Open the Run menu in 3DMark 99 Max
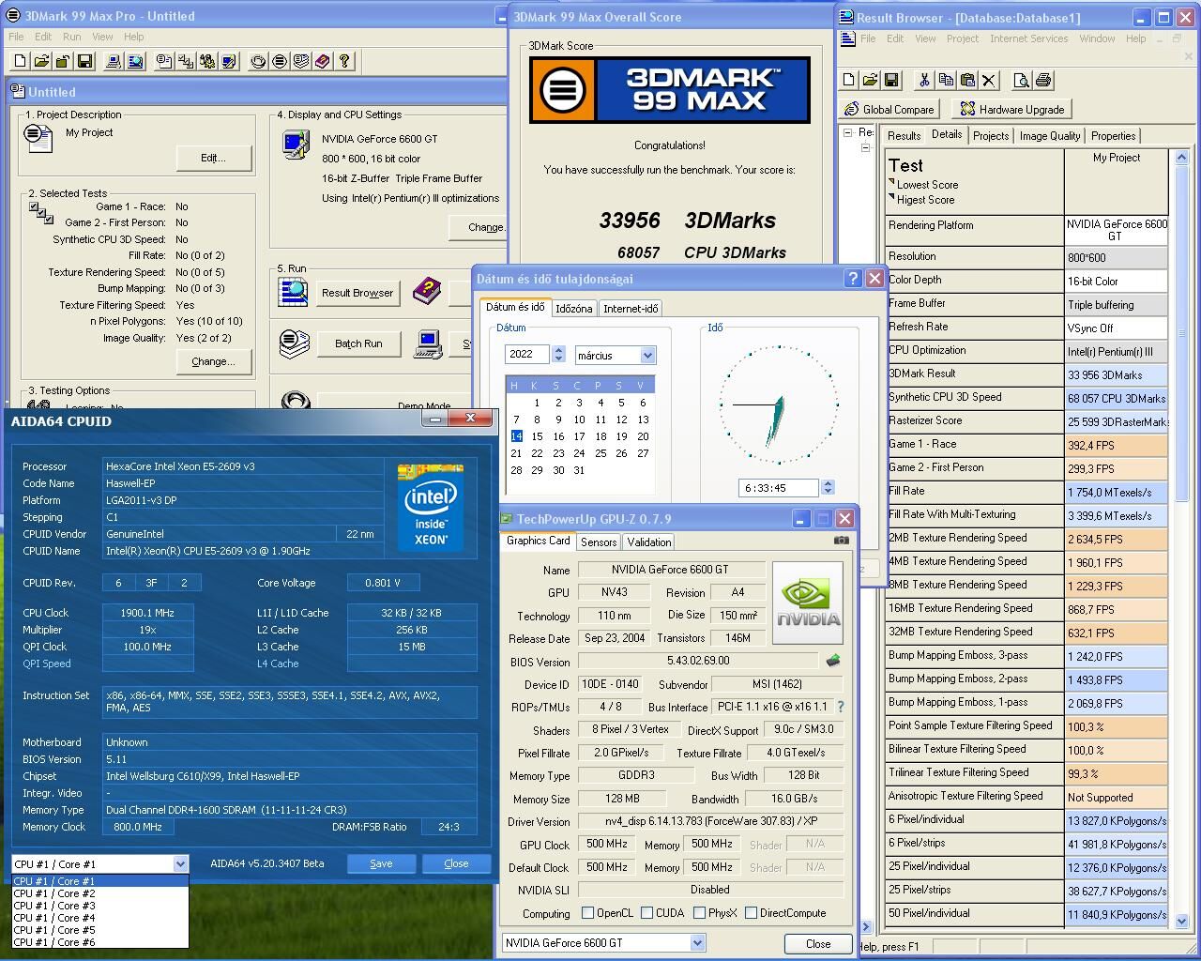 71,37
